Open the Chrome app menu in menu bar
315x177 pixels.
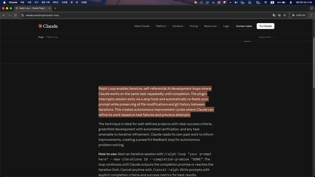[13, 2]
